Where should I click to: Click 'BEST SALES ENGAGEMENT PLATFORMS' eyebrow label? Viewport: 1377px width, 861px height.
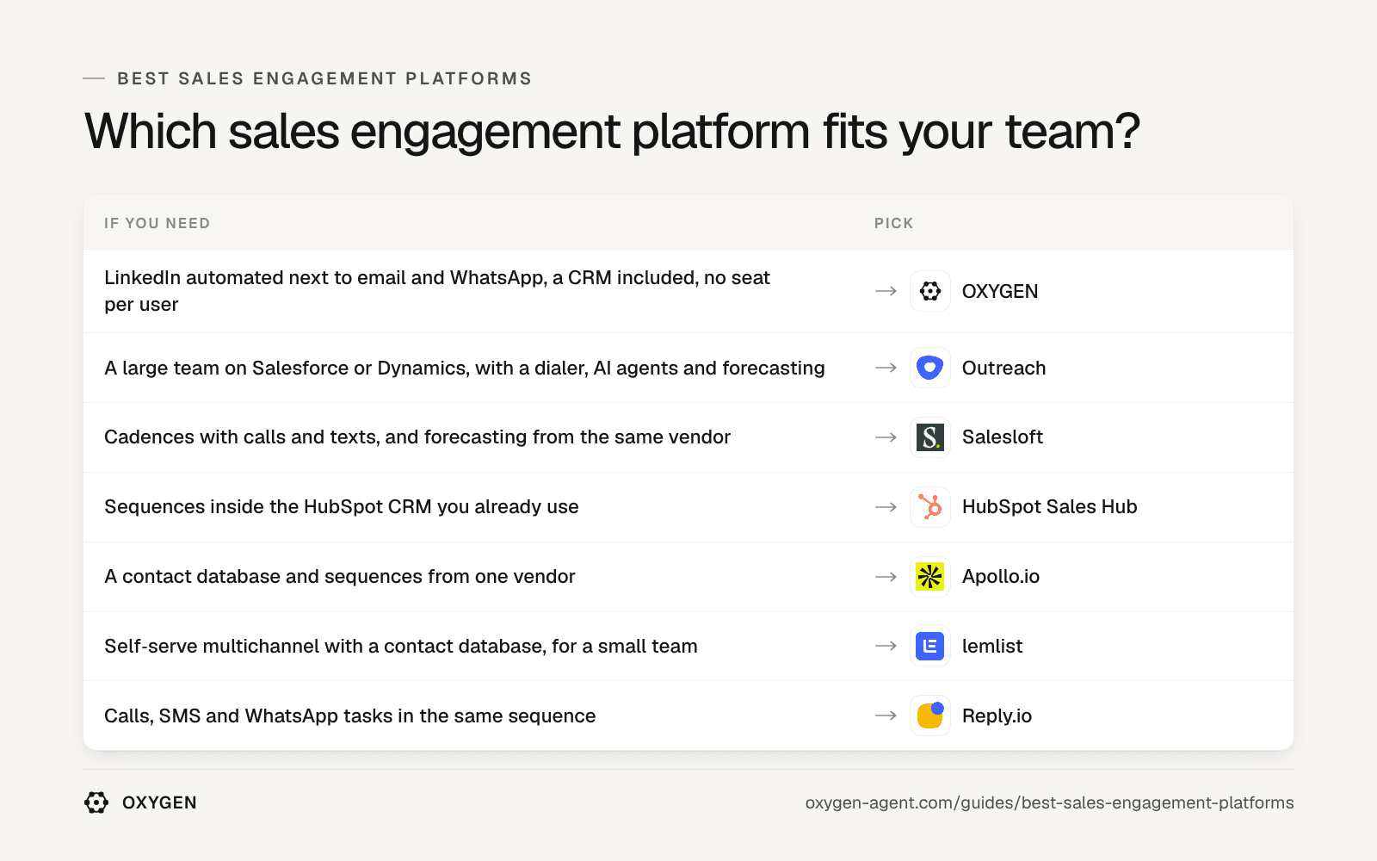[x=324, y=78]
